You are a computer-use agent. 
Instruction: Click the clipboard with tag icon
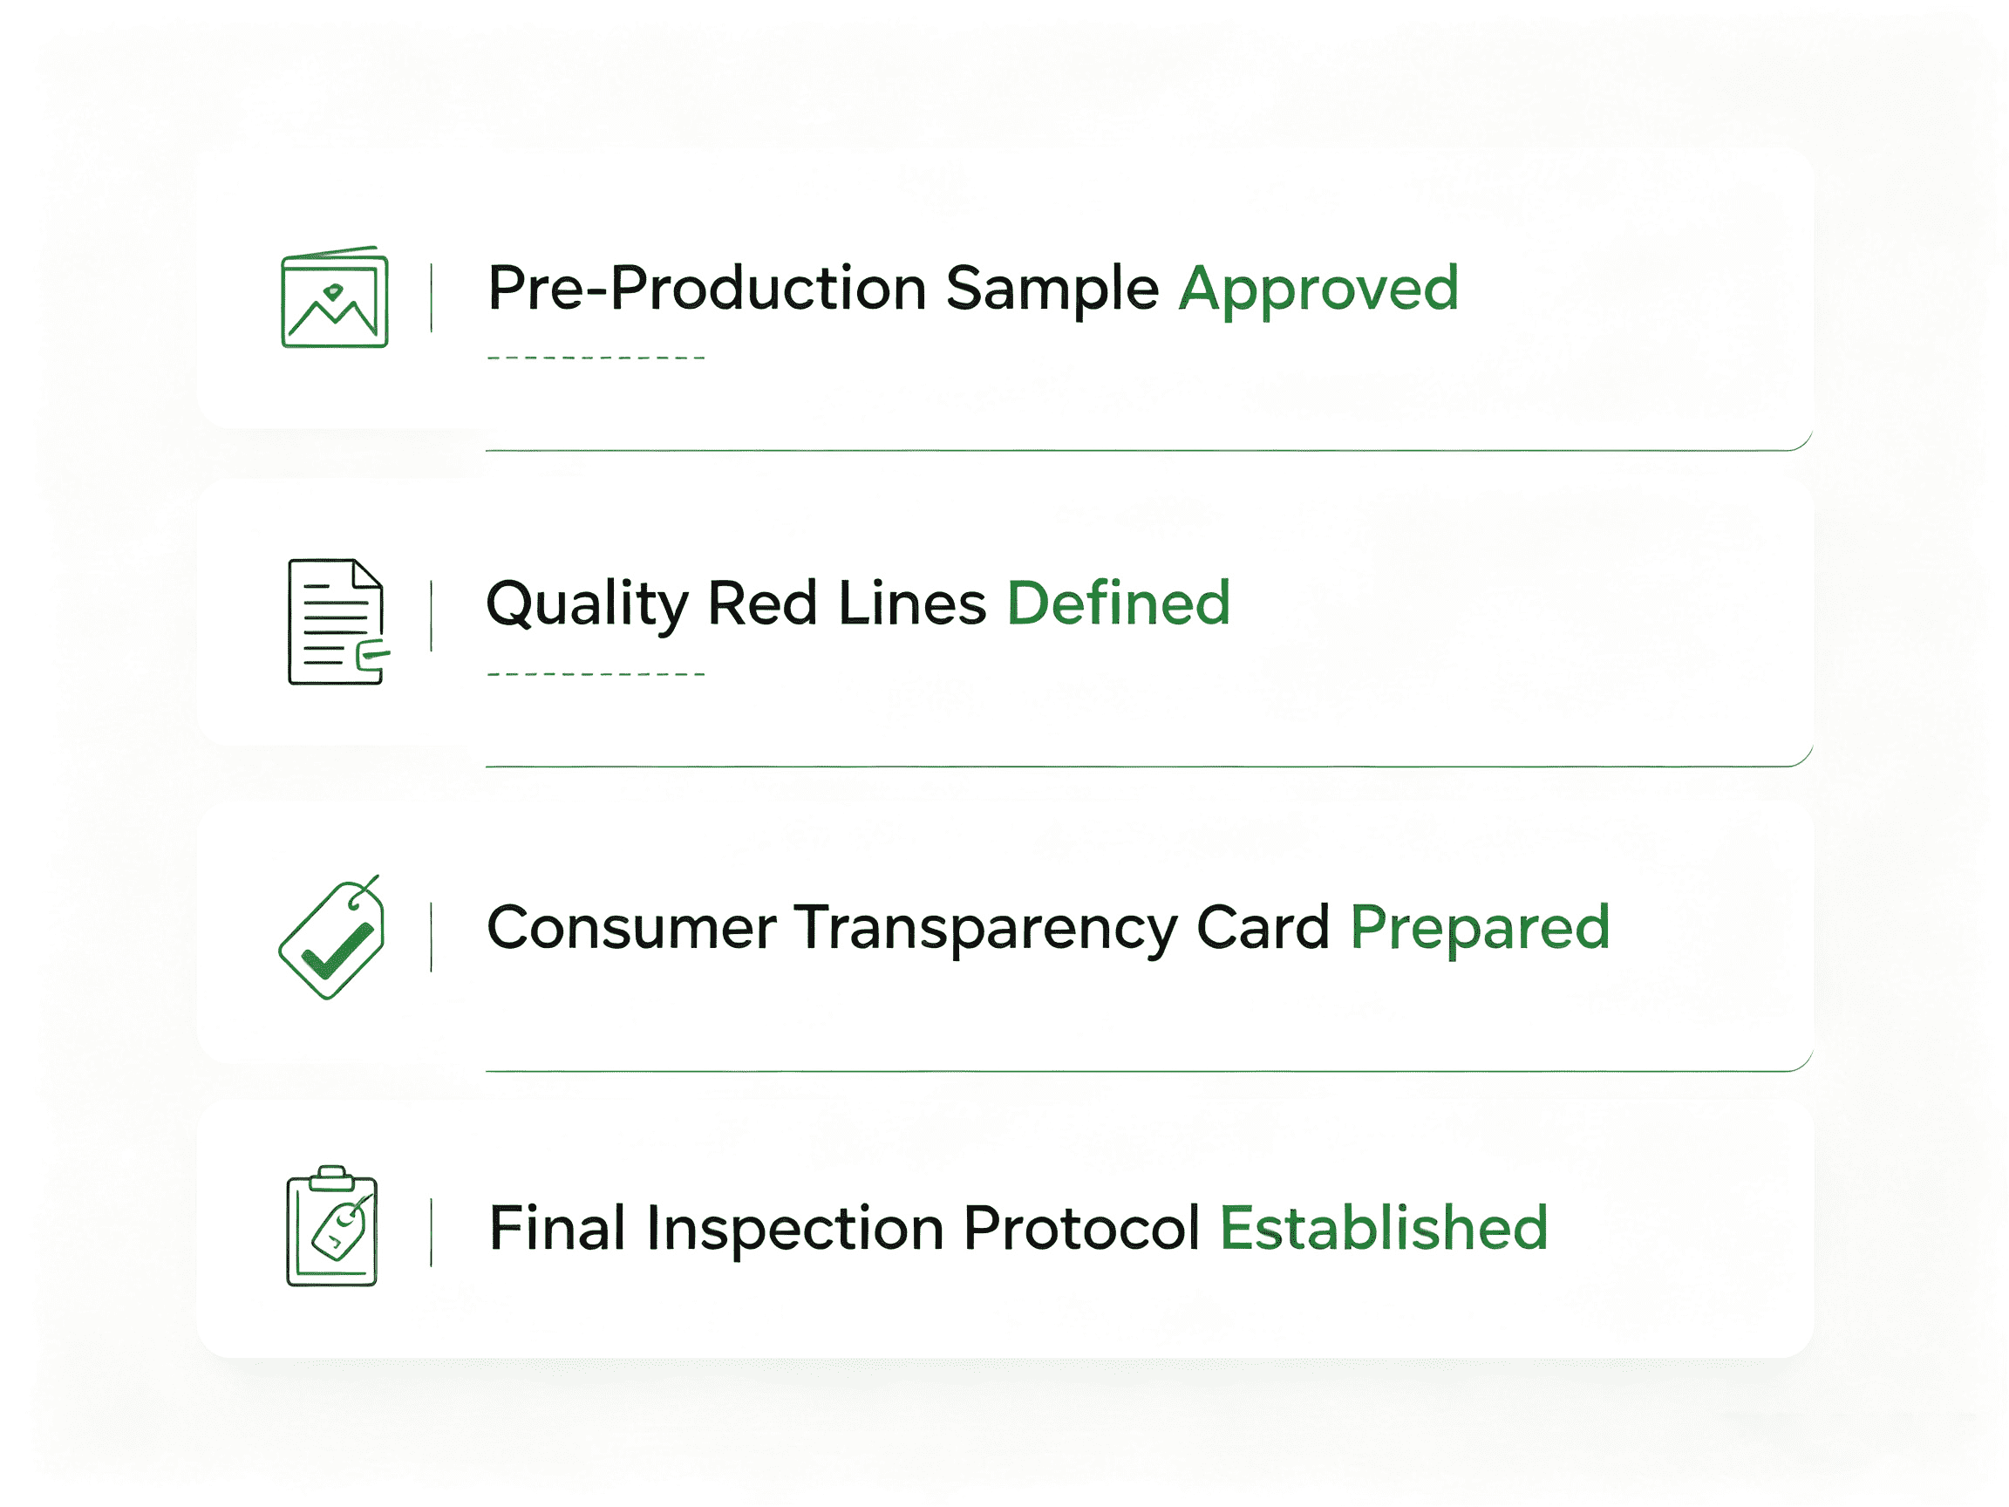[x=331, y=1226]
